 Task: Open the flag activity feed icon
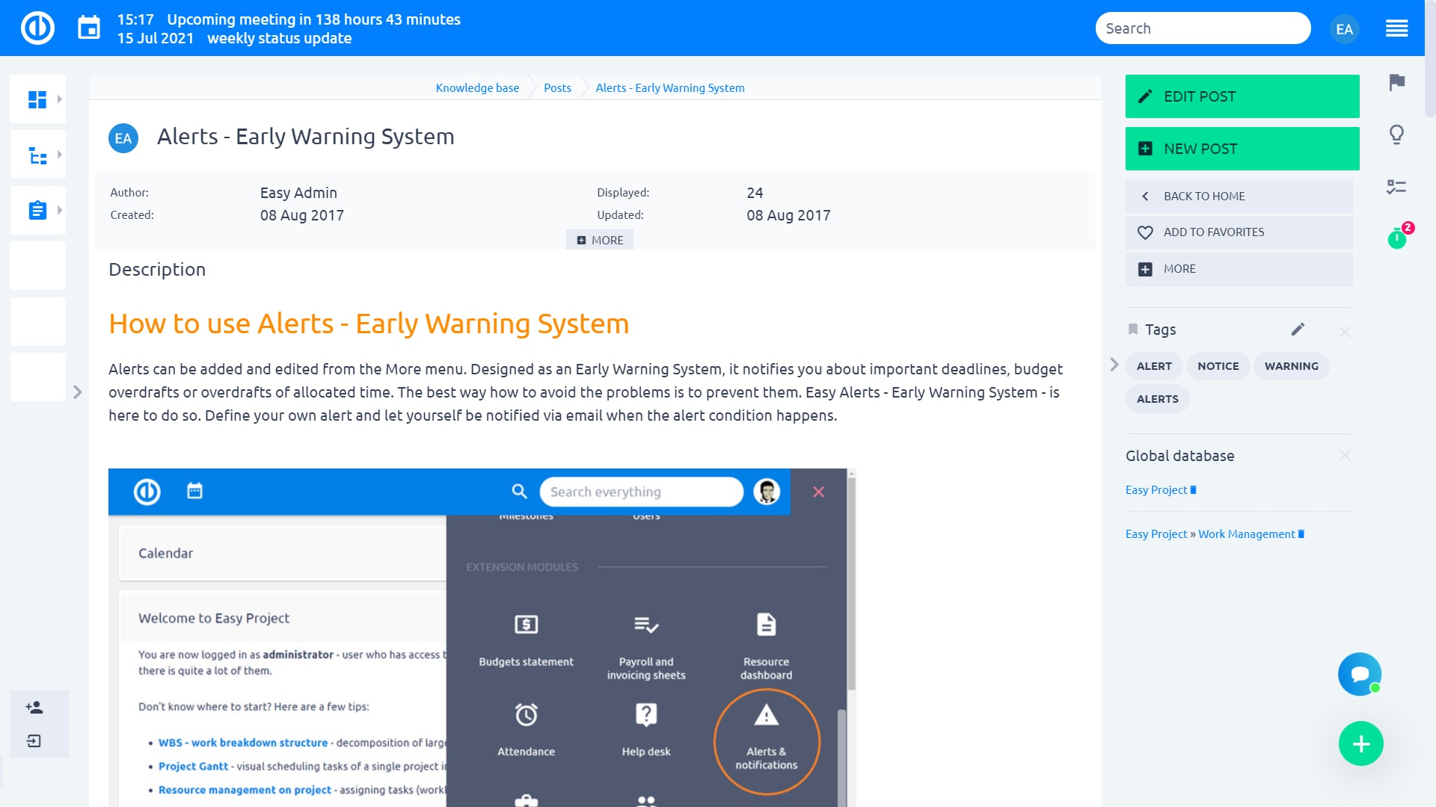pos(1396,82)
